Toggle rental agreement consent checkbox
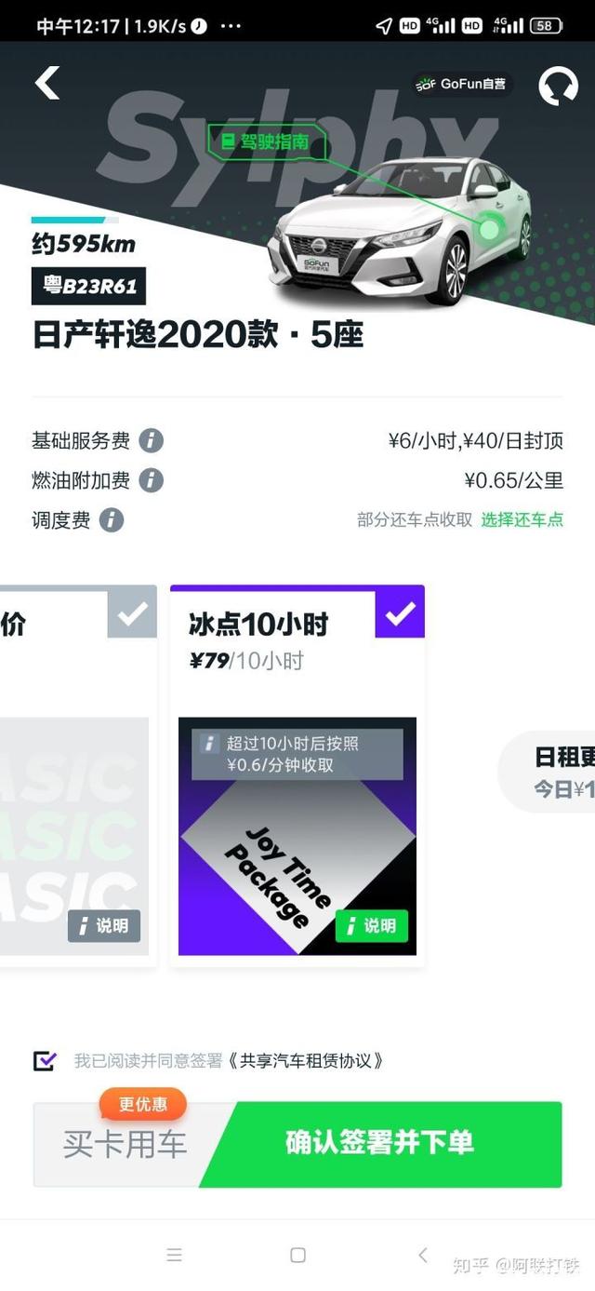Image resolution: width=595 pixels, height=1291 pixels. click(x=45, y=1060)
